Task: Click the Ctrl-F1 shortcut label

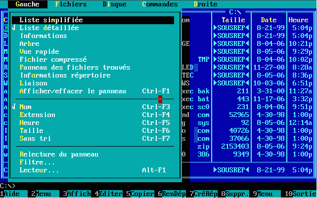Action: point(156,91)
